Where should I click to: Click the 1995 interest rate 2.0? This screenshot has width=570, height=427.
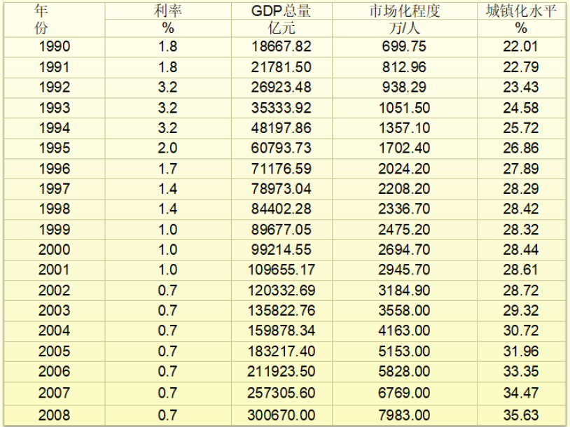click(167, 148)
